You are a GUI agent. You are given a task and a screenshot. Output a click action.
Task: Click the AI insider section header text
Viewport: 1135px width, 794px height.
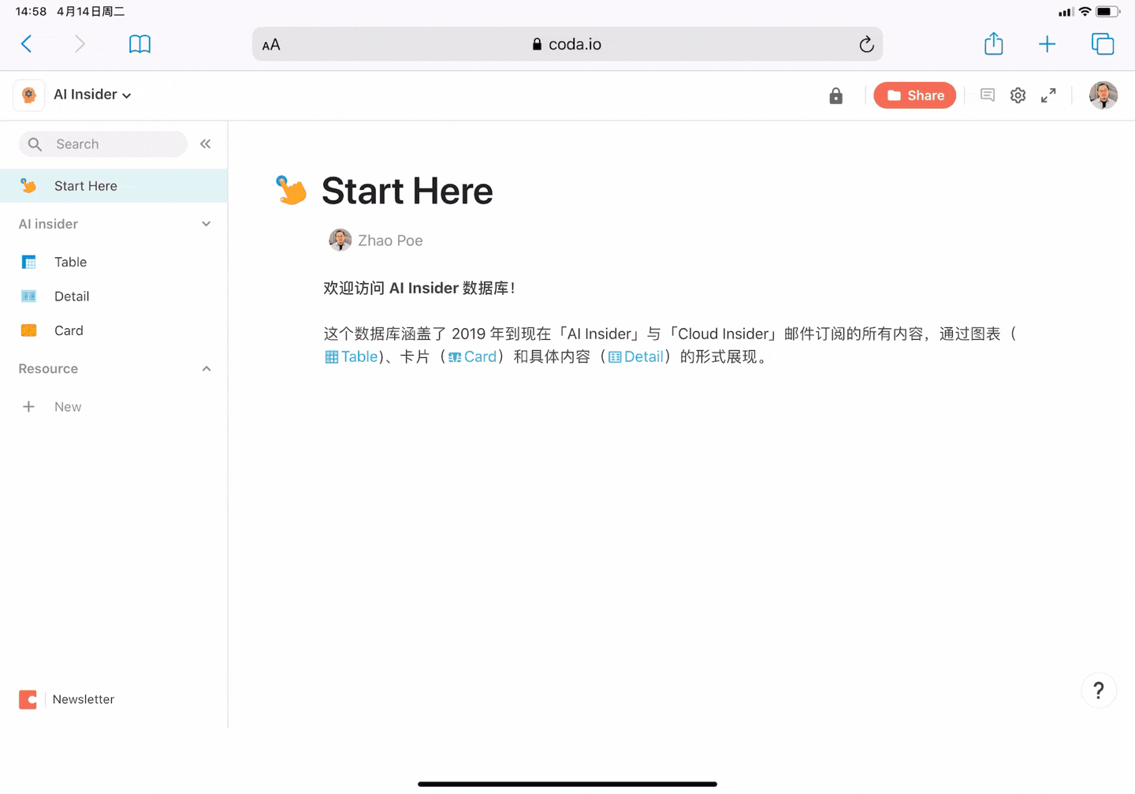tap(48, 224)
